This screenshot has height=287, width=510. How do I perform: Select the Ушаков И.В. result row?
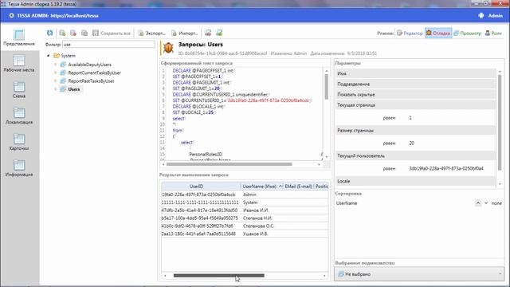(245, 234)
